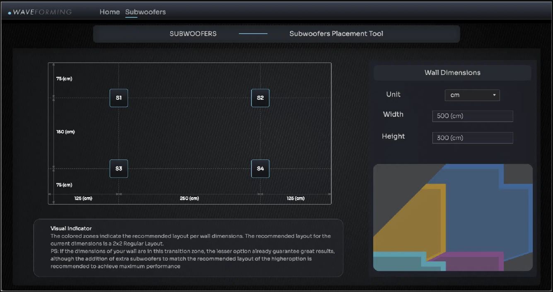The height and width of the screenshot is (292, 553).
Task: Click the Height input field
Action: [x=472, y=138]
